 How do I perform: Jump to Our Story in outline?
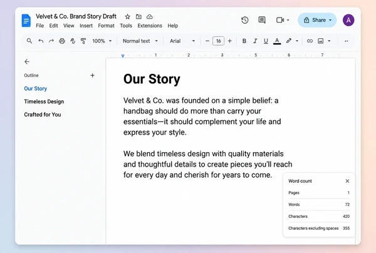36,89
